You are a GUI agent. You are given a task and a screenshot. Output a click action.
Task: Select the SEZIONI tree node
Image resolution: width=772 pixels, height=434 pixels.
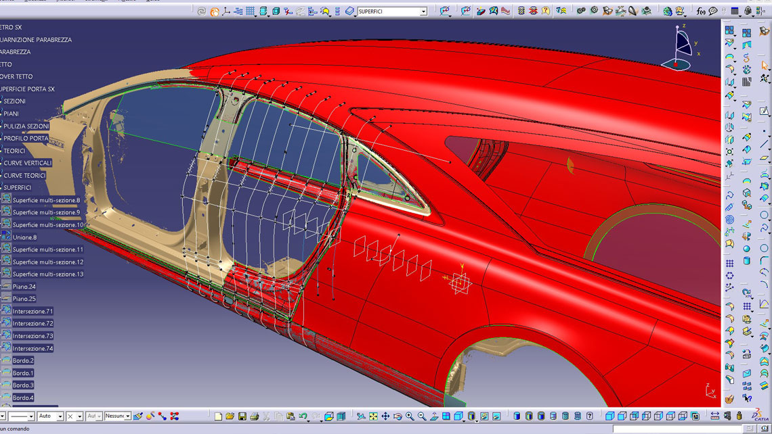click(14, 101)
